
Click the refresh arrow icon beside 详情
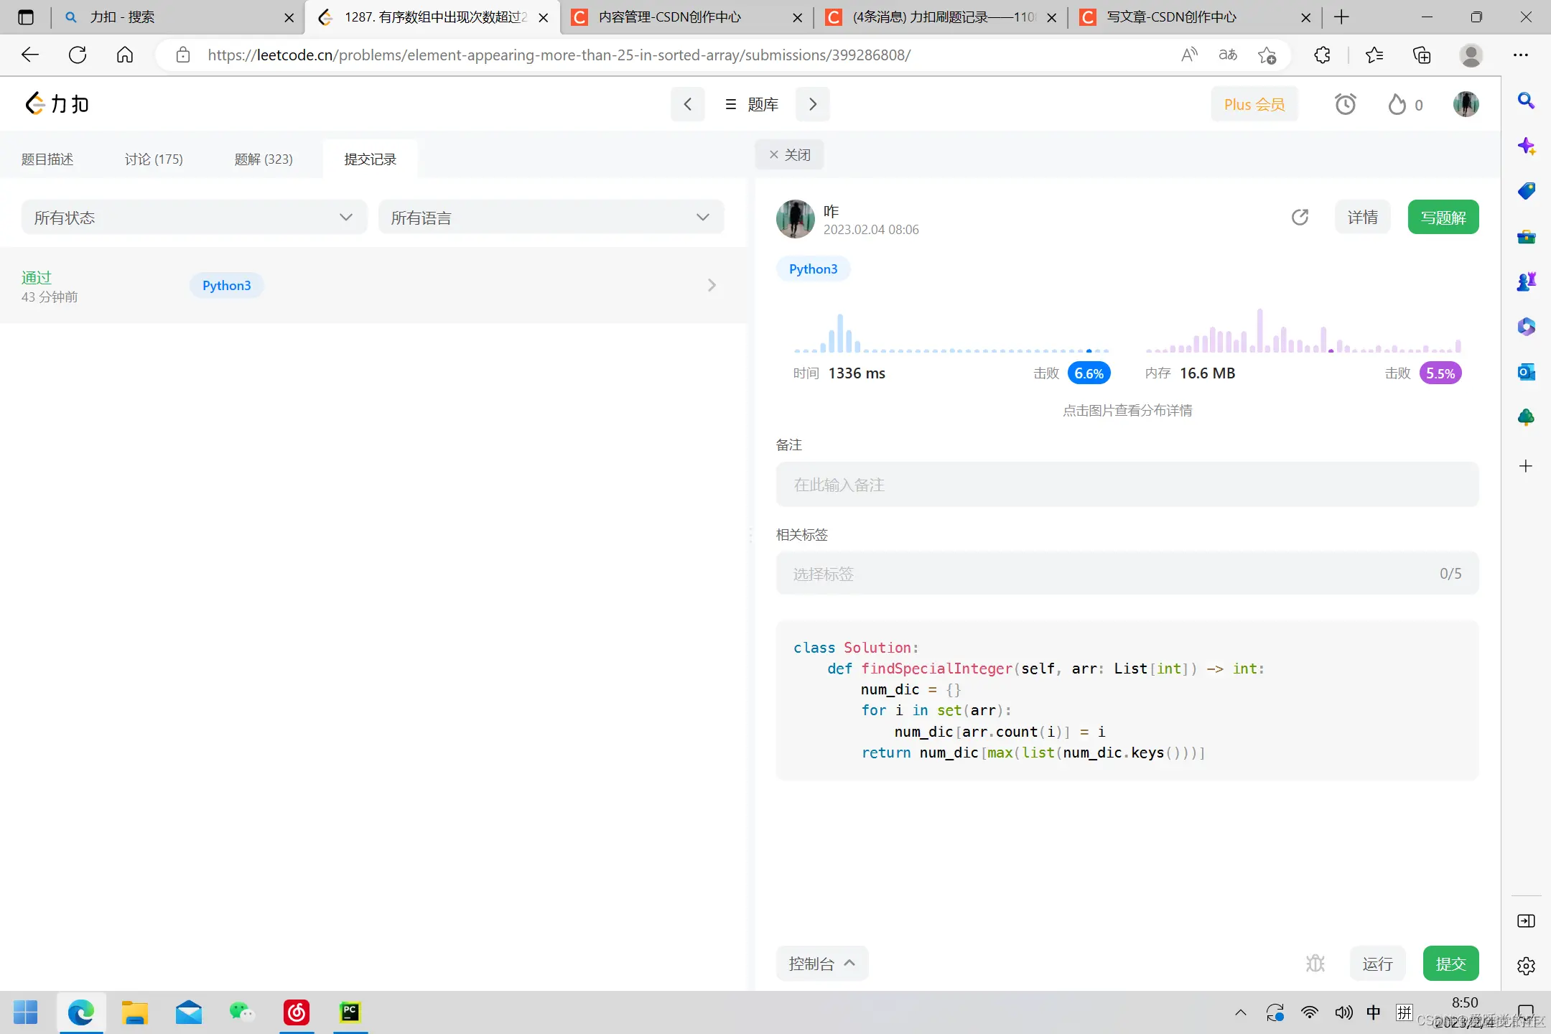pos(1300,217)
